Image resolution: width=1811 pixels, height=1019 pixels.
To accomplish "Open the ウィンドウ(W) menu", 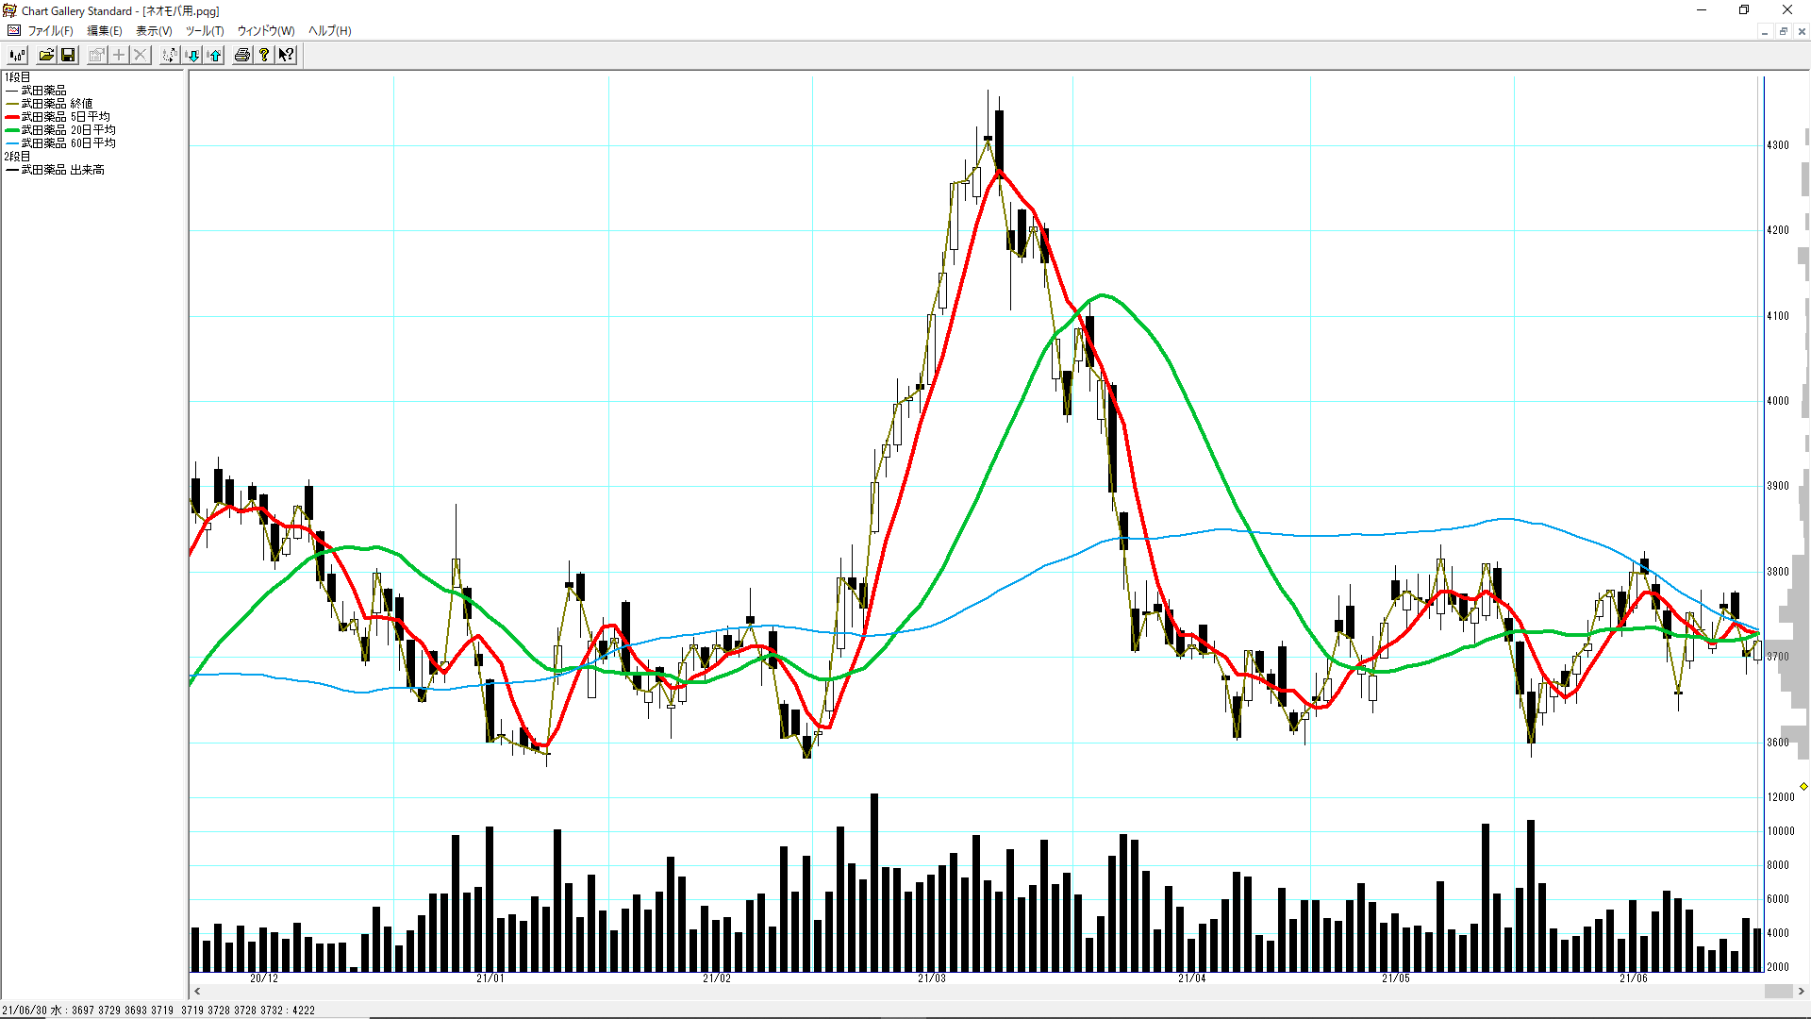I will coord(265,31).
